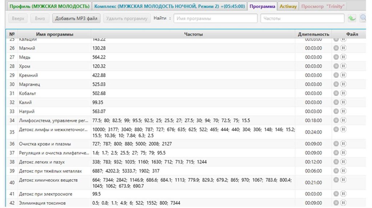Pause Очистка крови и плазмы program
This screenshot has height=208, width=372.
[x=343, y=143]
